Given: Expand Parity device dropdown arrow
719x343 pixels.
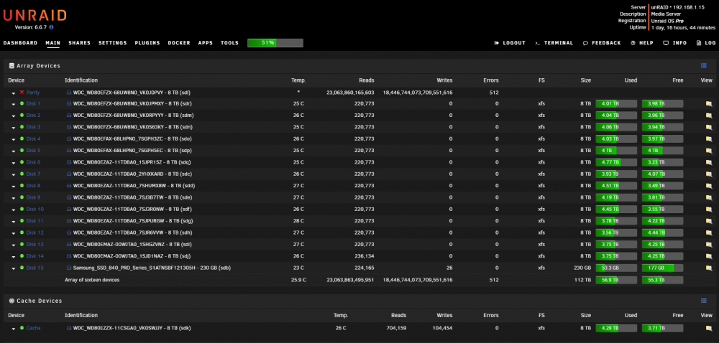Looking at the screenshot, I should pyautogui.click(x=14, y=93).
